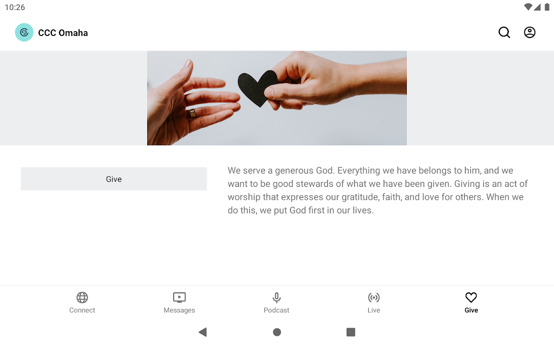Image resolution: width=554 pixels, height=346 pixels.
Task: Open the search icon
Action: tap(504, 32)
